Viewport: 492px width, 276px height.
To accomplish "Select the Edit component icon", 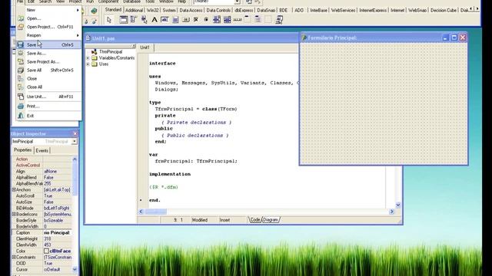I will 165,20.
